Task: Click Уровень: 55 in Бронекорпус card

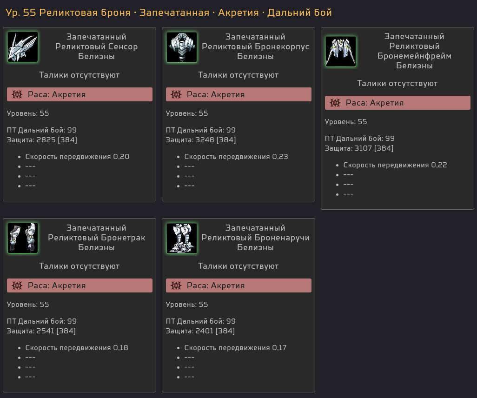Action: [187, 113]
